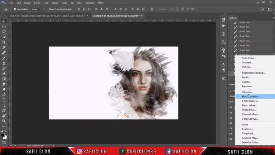Toggle the Auto-Select checkbox
Screen dimensions: 275x155
click(x=15, y=9)
